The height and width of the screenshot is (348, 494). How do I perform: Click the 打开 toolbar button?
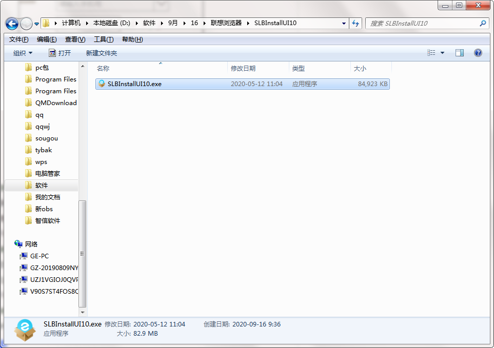click(60, 53)
